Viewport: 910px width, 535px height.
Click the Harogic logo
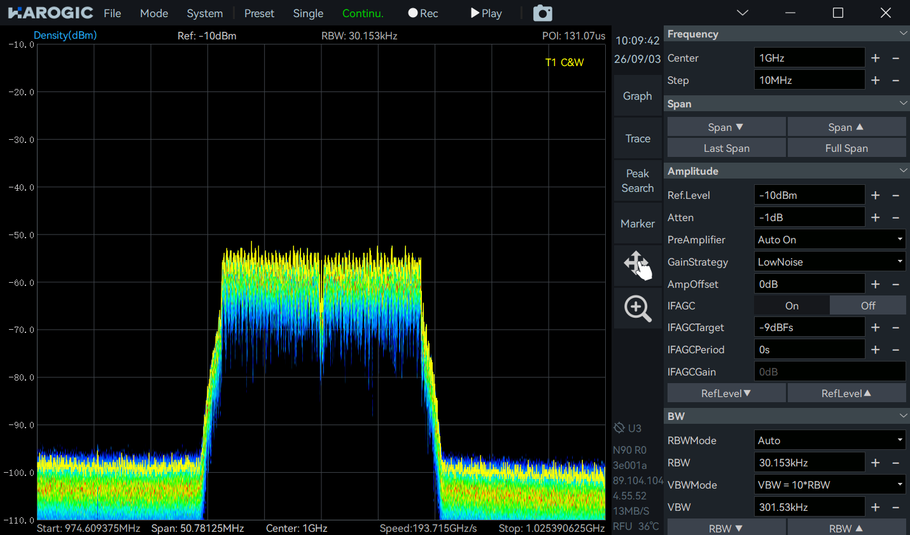[51, 13]
